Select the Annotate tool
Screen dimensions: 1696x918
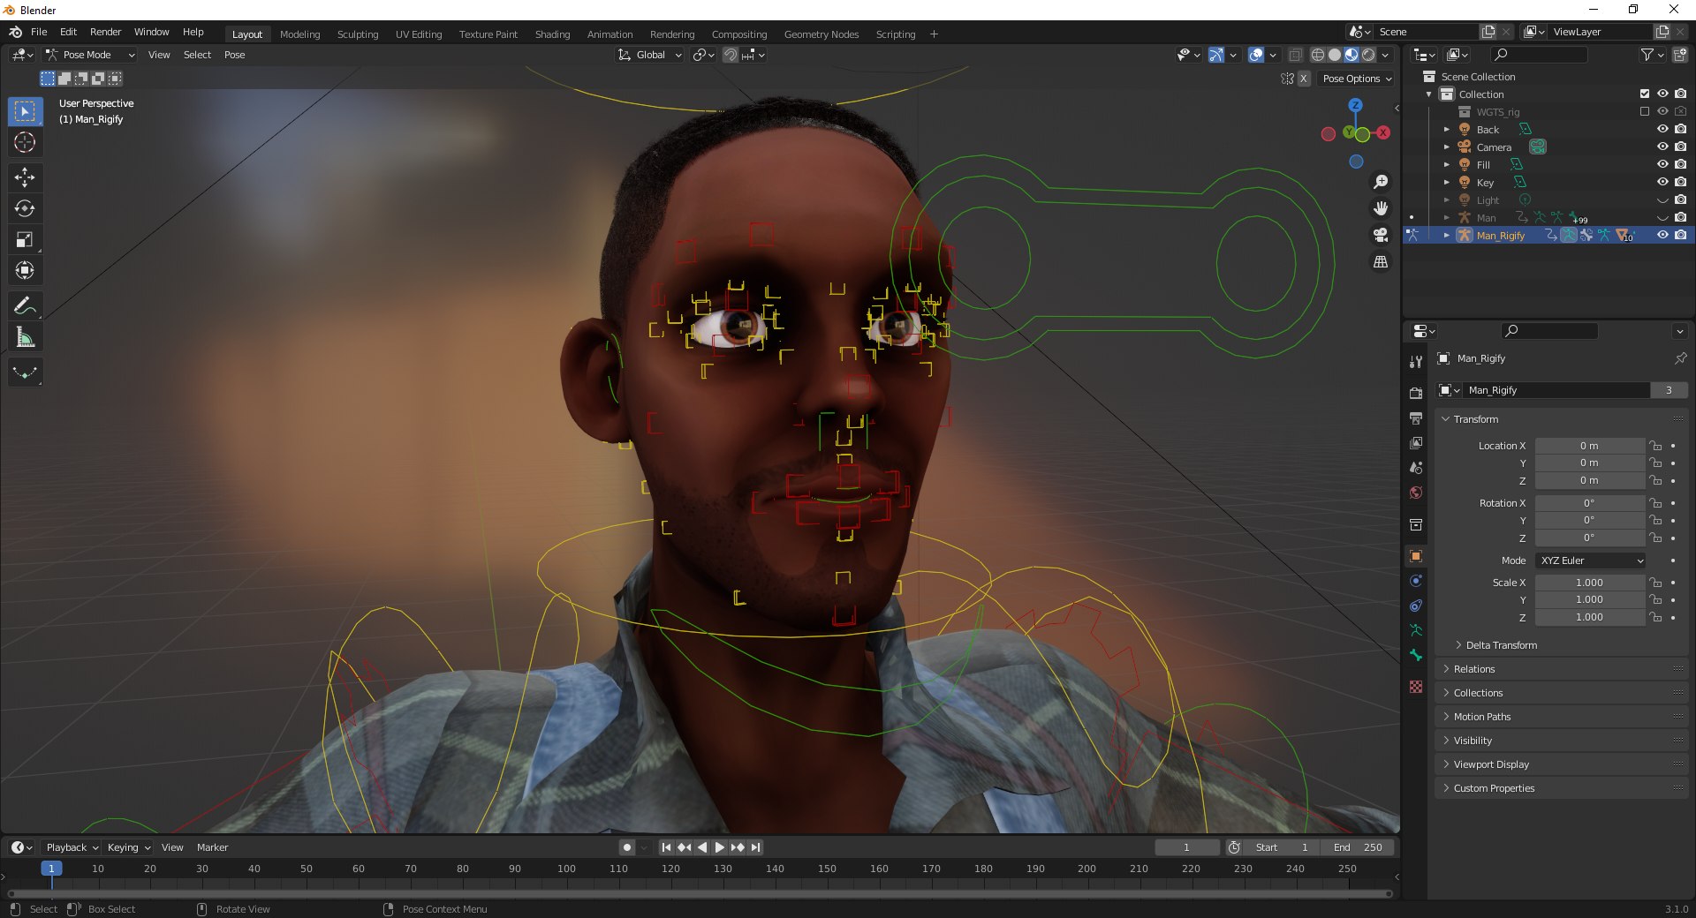[x=25, y=306]
